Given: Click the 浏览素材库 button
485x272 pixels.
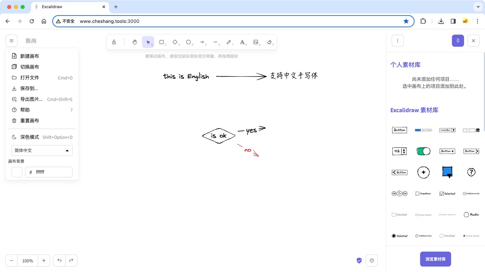Looking at the screenshot, I should pos(435,259).
